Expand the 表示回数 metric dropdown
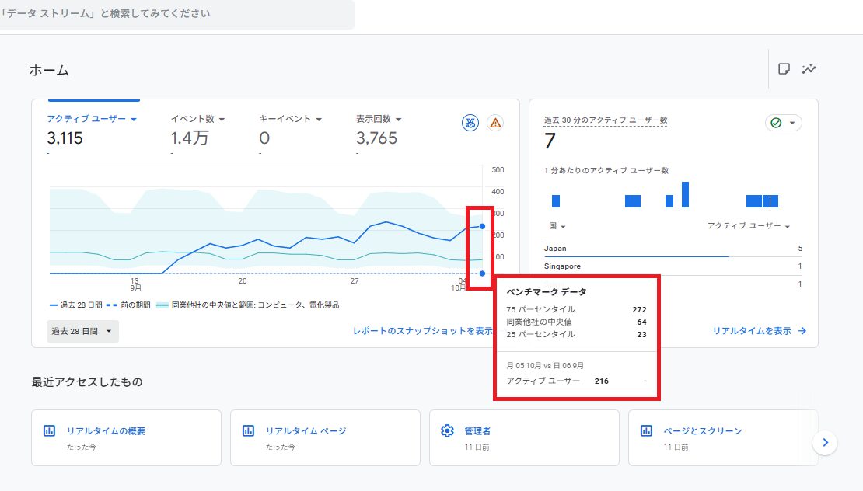The height and width of the screenshot is (491, 863). (399, 119)
